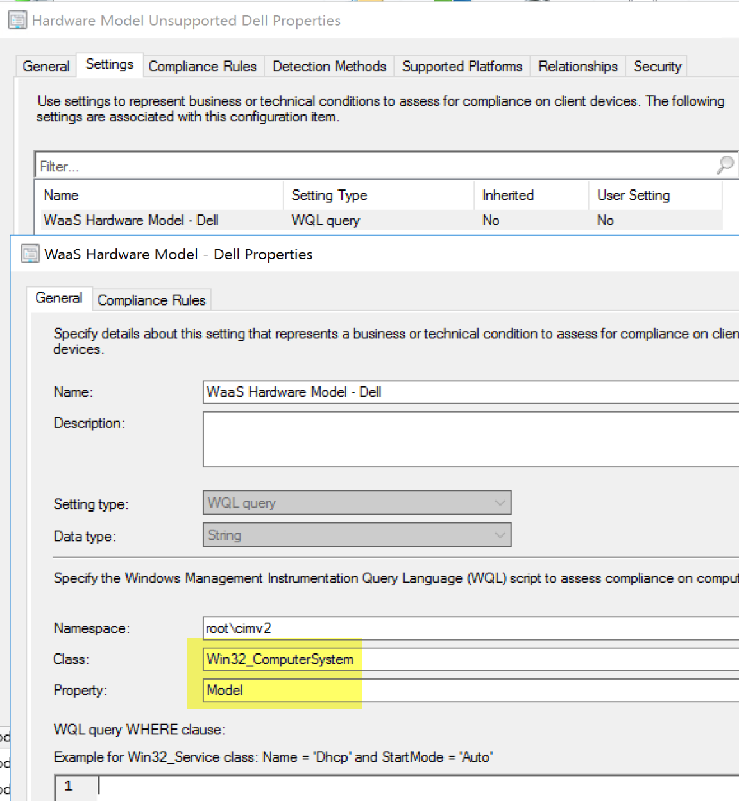Select the Supported Platforms tab
739x801 pixels.
462,67
